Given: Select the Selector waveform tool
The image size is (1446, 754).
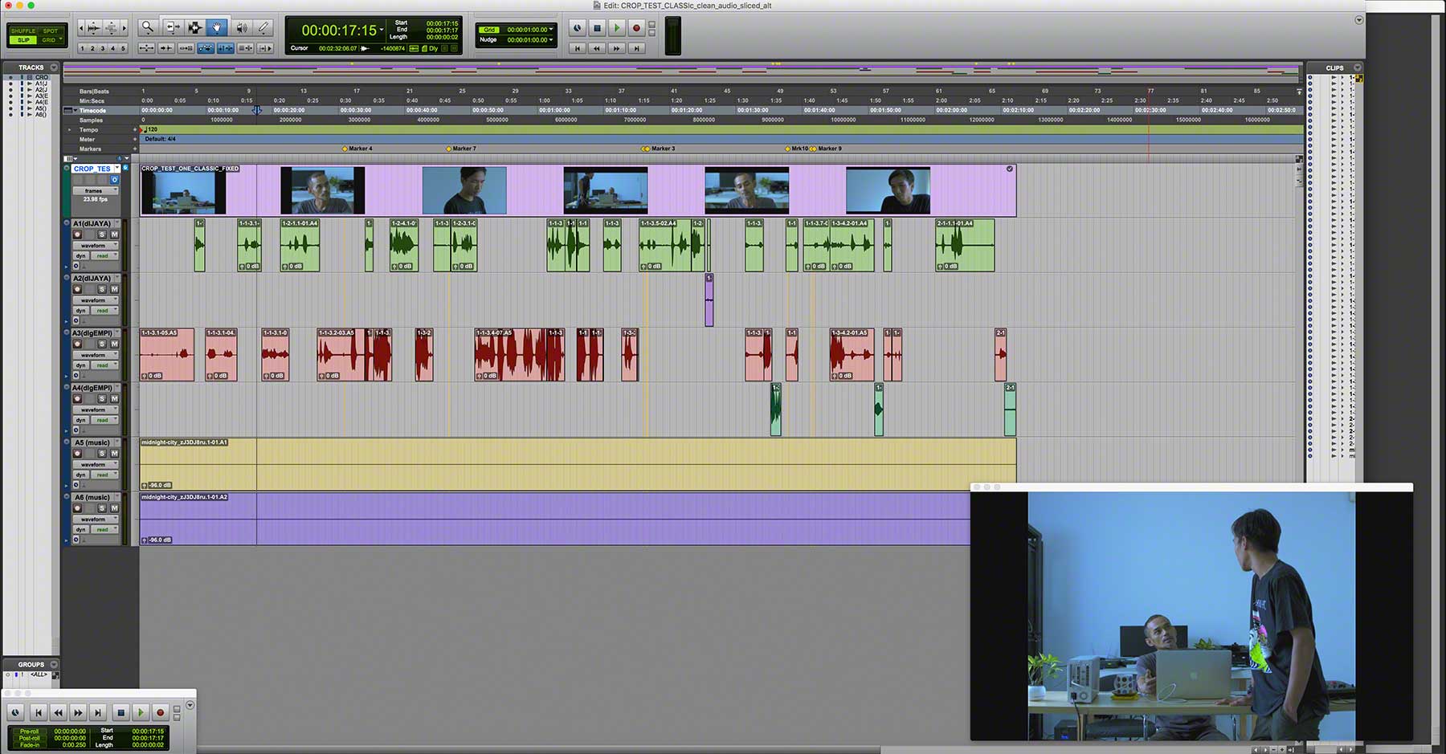Looking at the screenshot, I should pos(194,27).
